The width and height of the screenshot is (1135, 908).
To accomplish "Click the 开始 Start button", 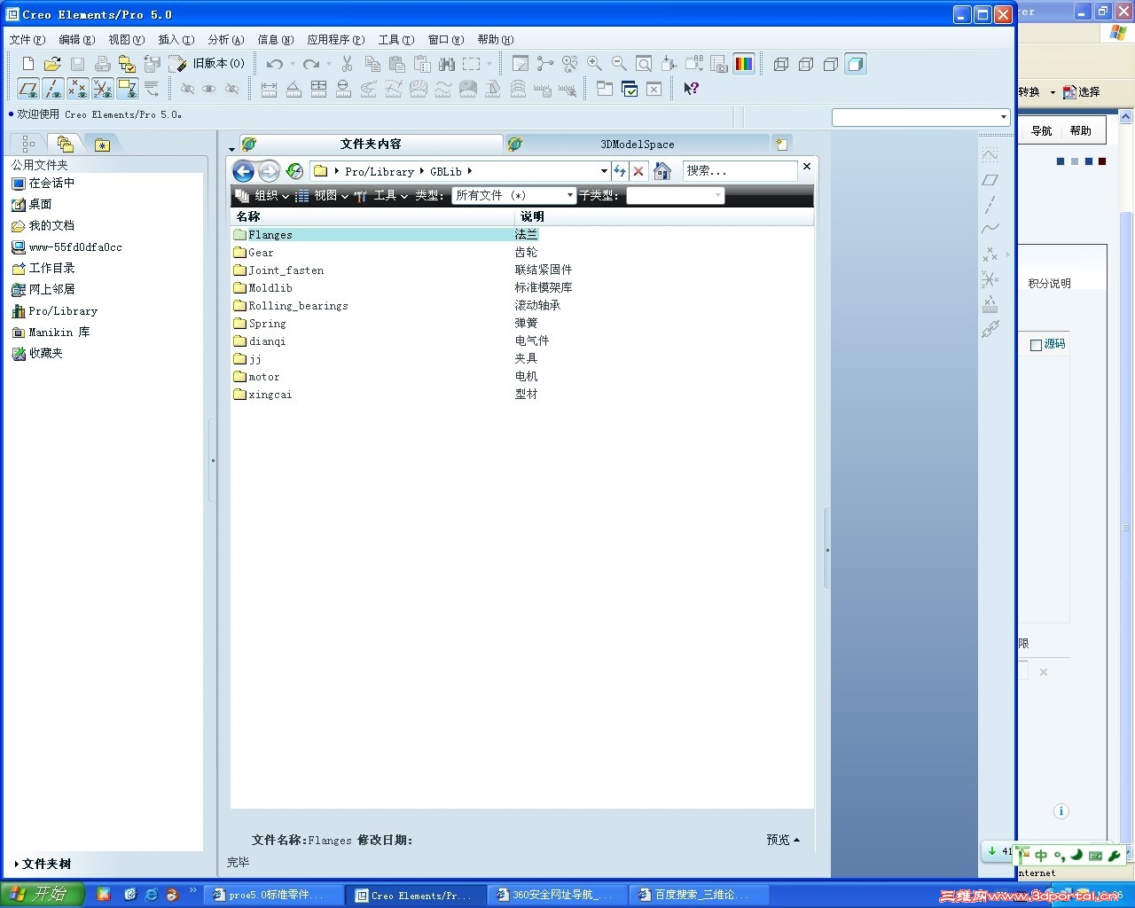I will click(42, 895).
